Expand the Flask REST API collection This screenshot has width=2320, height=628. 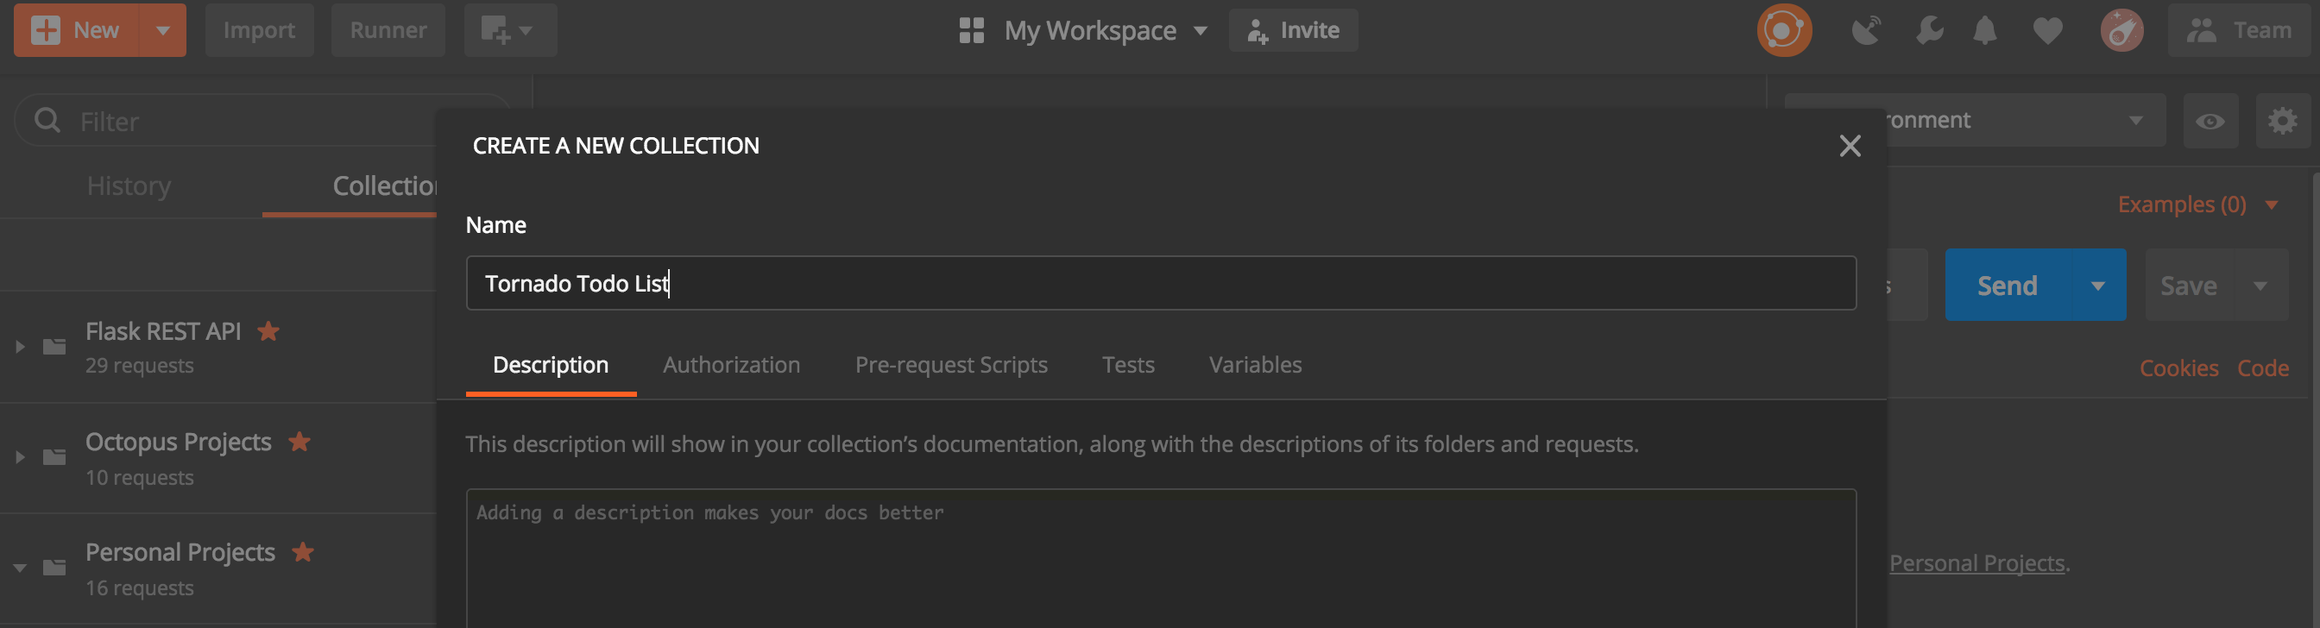(x=20, y=347)
